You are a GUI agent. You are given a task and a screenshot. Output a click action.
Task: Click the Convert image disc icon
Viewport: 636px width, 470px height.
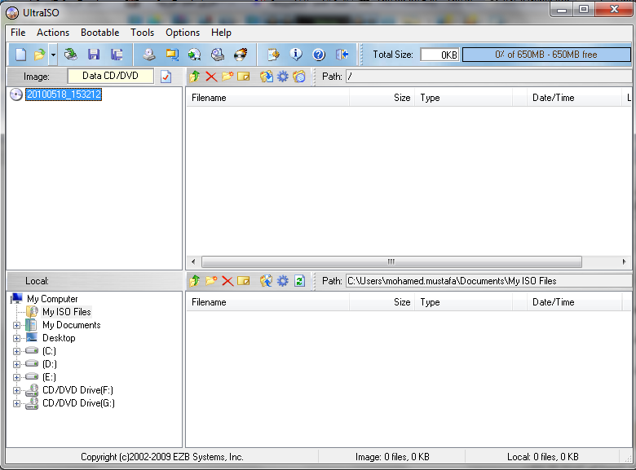coord(195,55)
